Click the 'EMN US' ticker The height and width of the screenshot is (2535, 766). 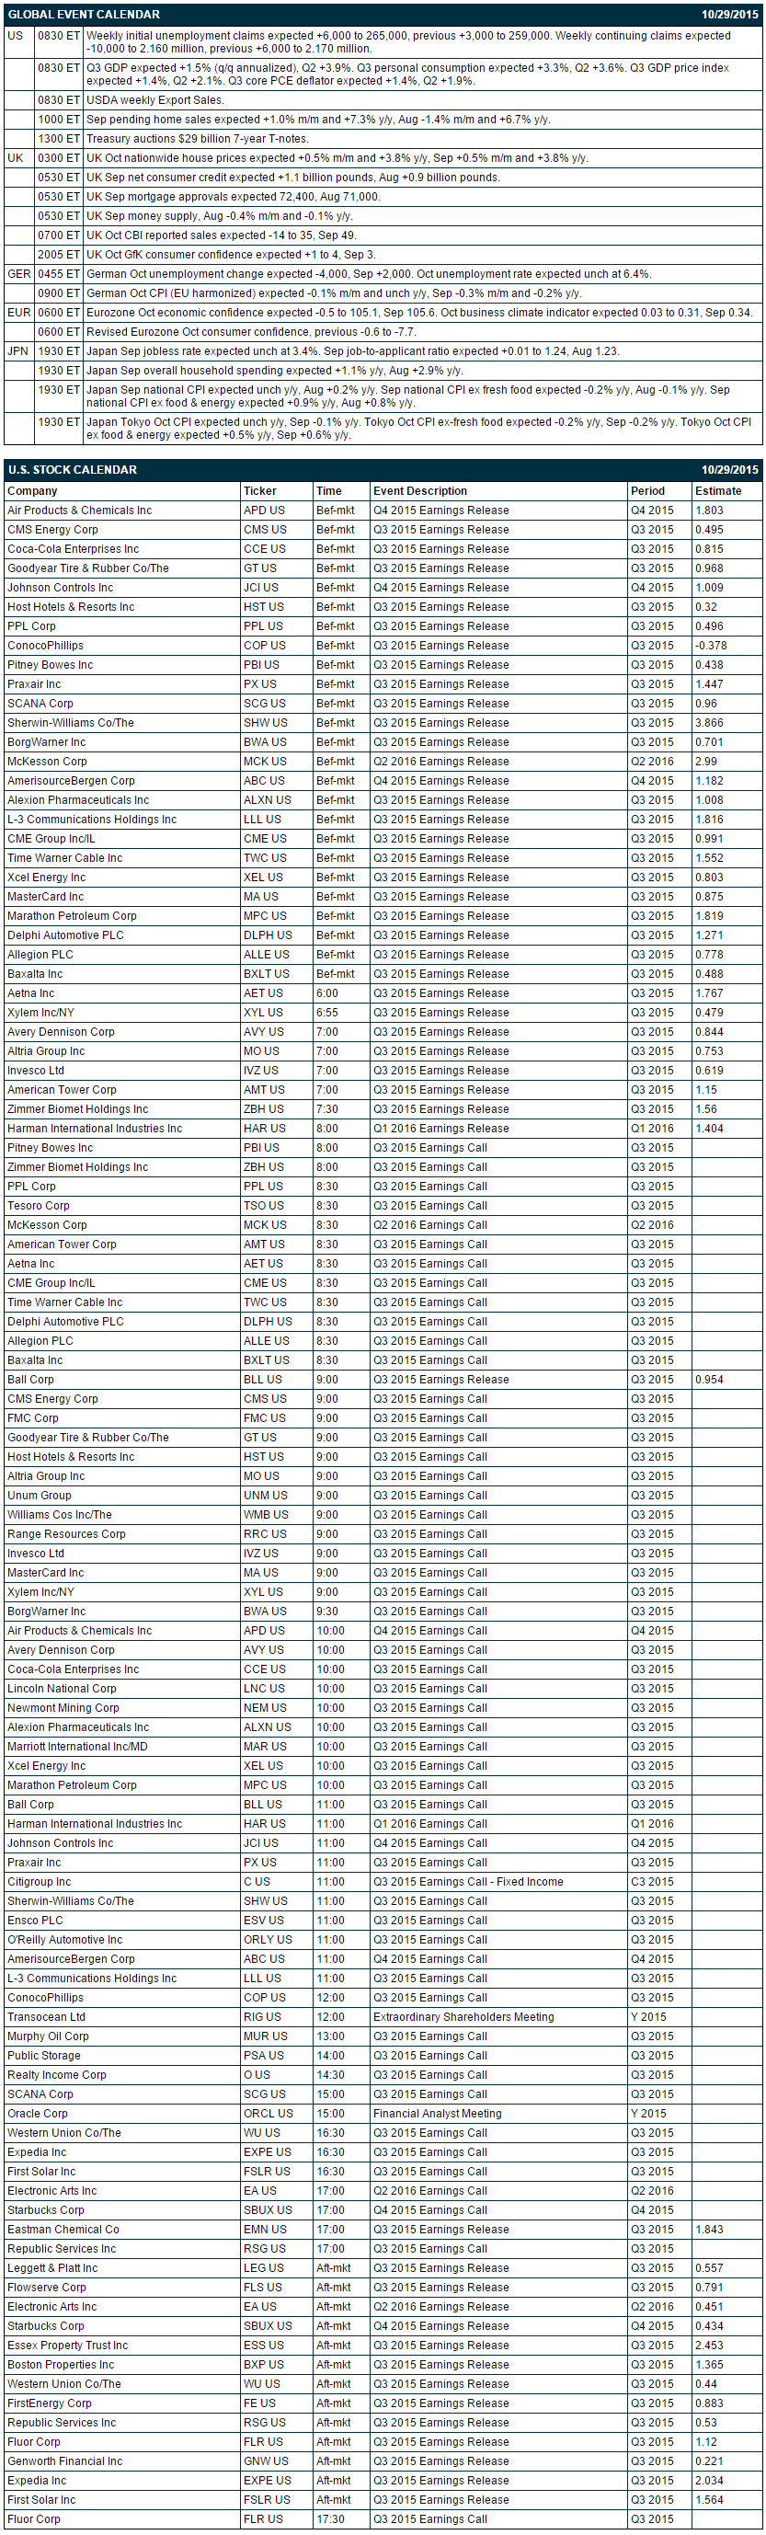(266, 2230)
